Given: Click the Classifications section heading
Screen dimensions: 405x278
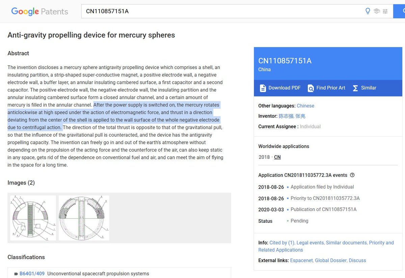Looking at the screenshot, I should [26, 257].
